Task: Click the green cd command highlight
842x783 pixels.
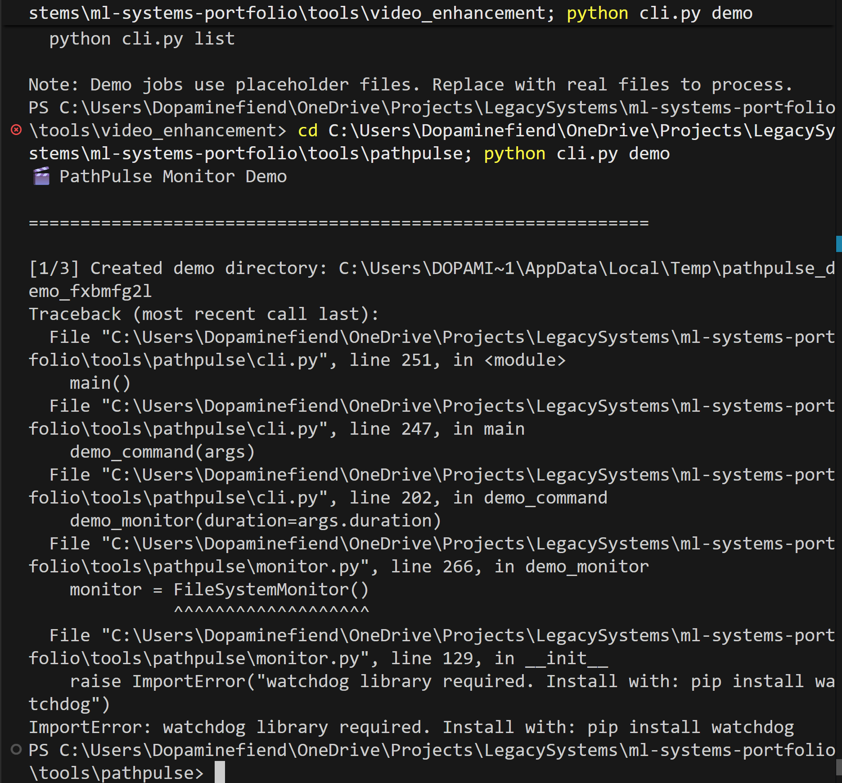Action: point(307,130)
